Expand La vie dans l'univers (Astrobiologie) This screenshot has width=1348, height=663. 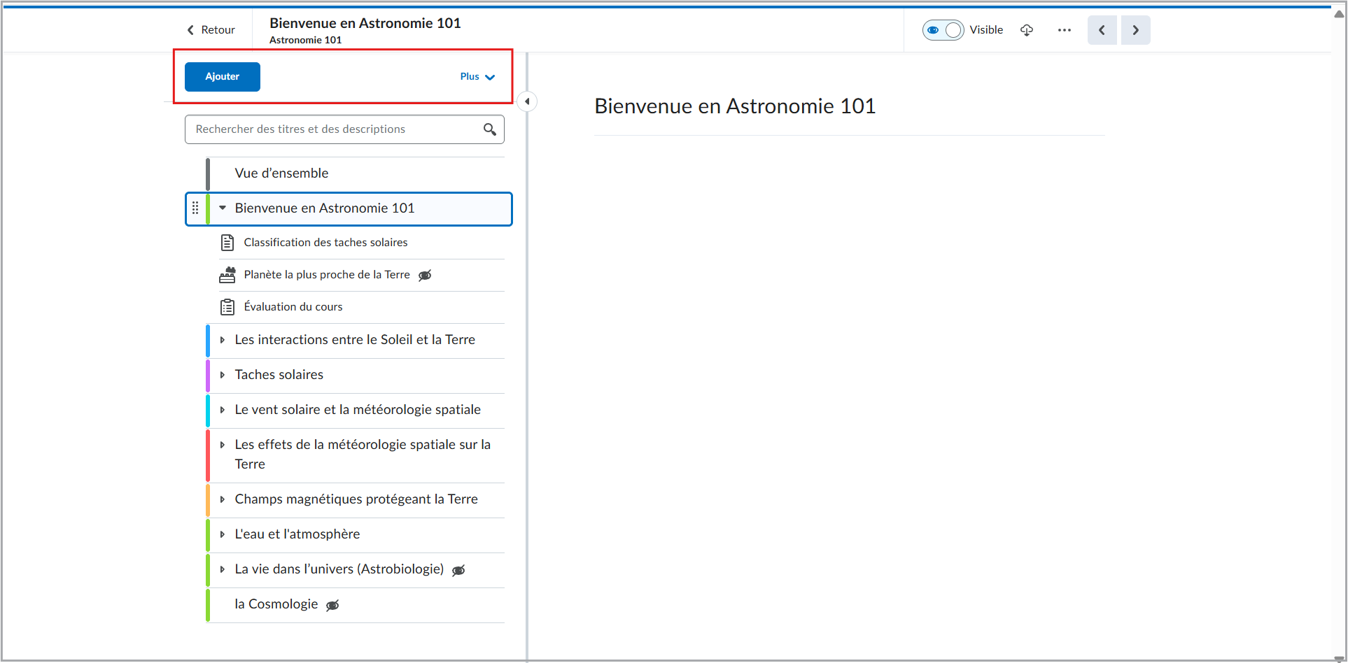point(223,569)
